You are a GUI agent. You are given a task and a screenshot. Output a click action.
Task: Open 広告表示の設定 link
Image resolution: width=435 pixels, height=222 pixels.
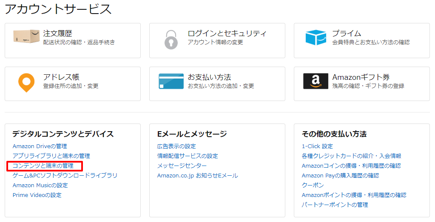click(176, 146)
